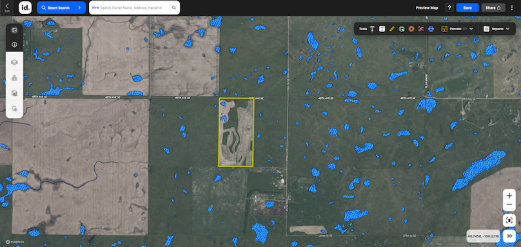Viewport: 521px width, 247px height.
Task: Toggle the 3D view button
Action: [x=509, y=235]
